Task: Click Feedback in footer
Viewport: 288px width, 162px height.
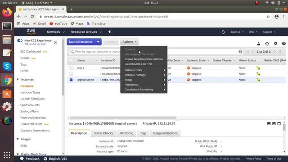Action: coord(30,159)
